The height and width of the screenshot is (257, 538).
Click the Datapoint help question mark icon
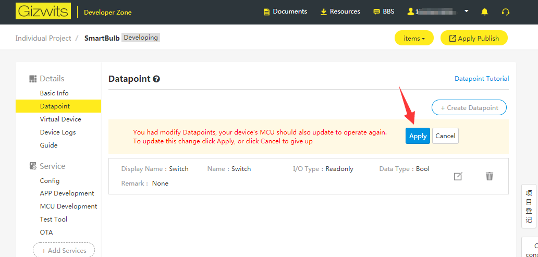(x=156, y=79)
